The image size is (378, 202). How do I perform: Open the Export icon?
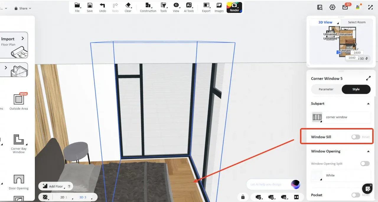tap(206, 7)
